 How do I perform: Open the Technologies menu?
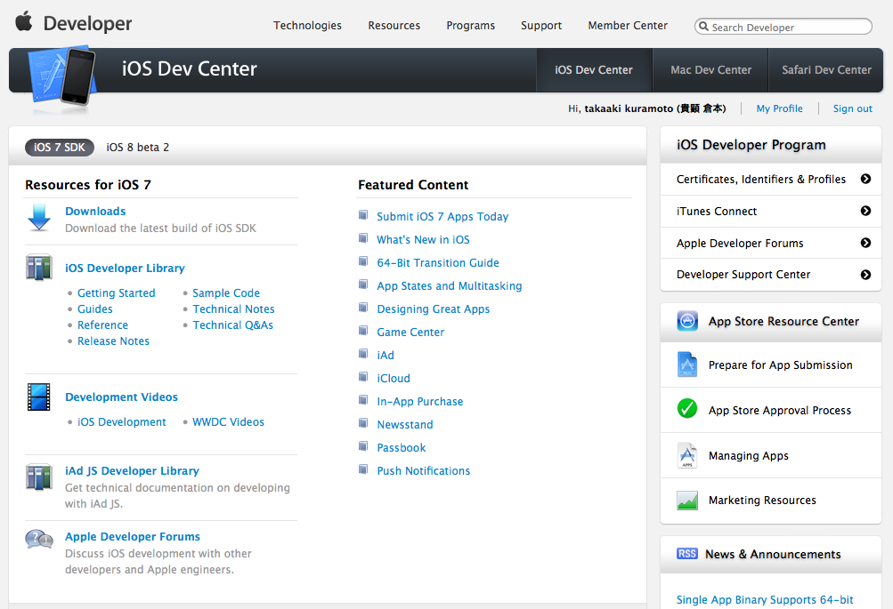307,26
